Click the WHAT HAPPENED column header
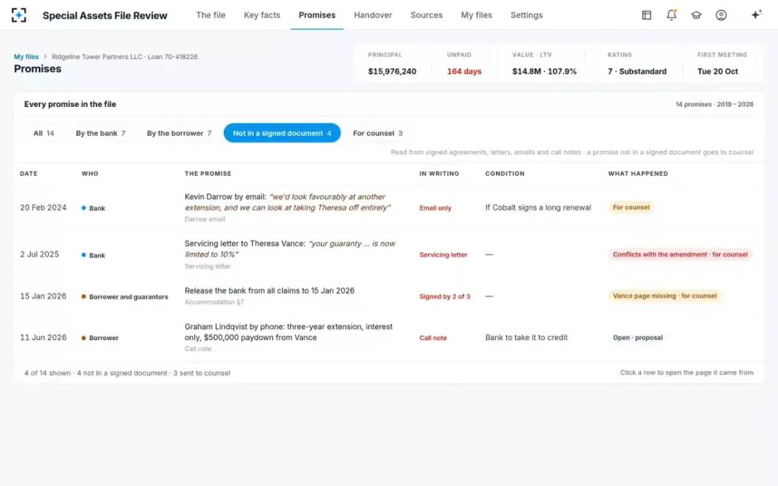The height and width of the screenshot is (486, 778). [638, 174]
